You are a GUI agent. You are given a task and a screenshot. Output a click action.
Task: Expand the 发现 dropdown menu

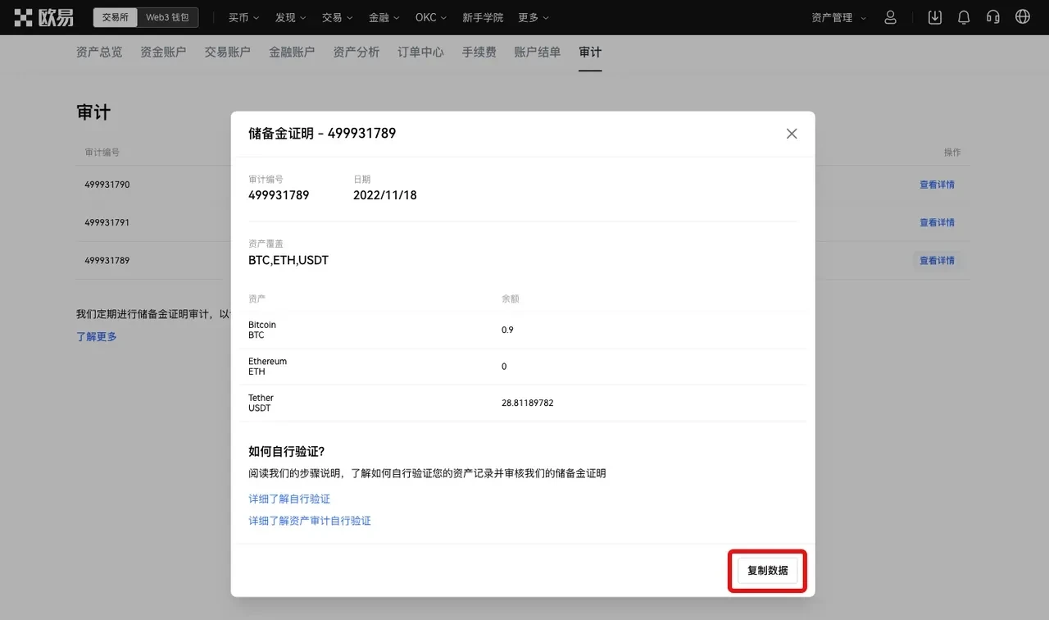290,17
